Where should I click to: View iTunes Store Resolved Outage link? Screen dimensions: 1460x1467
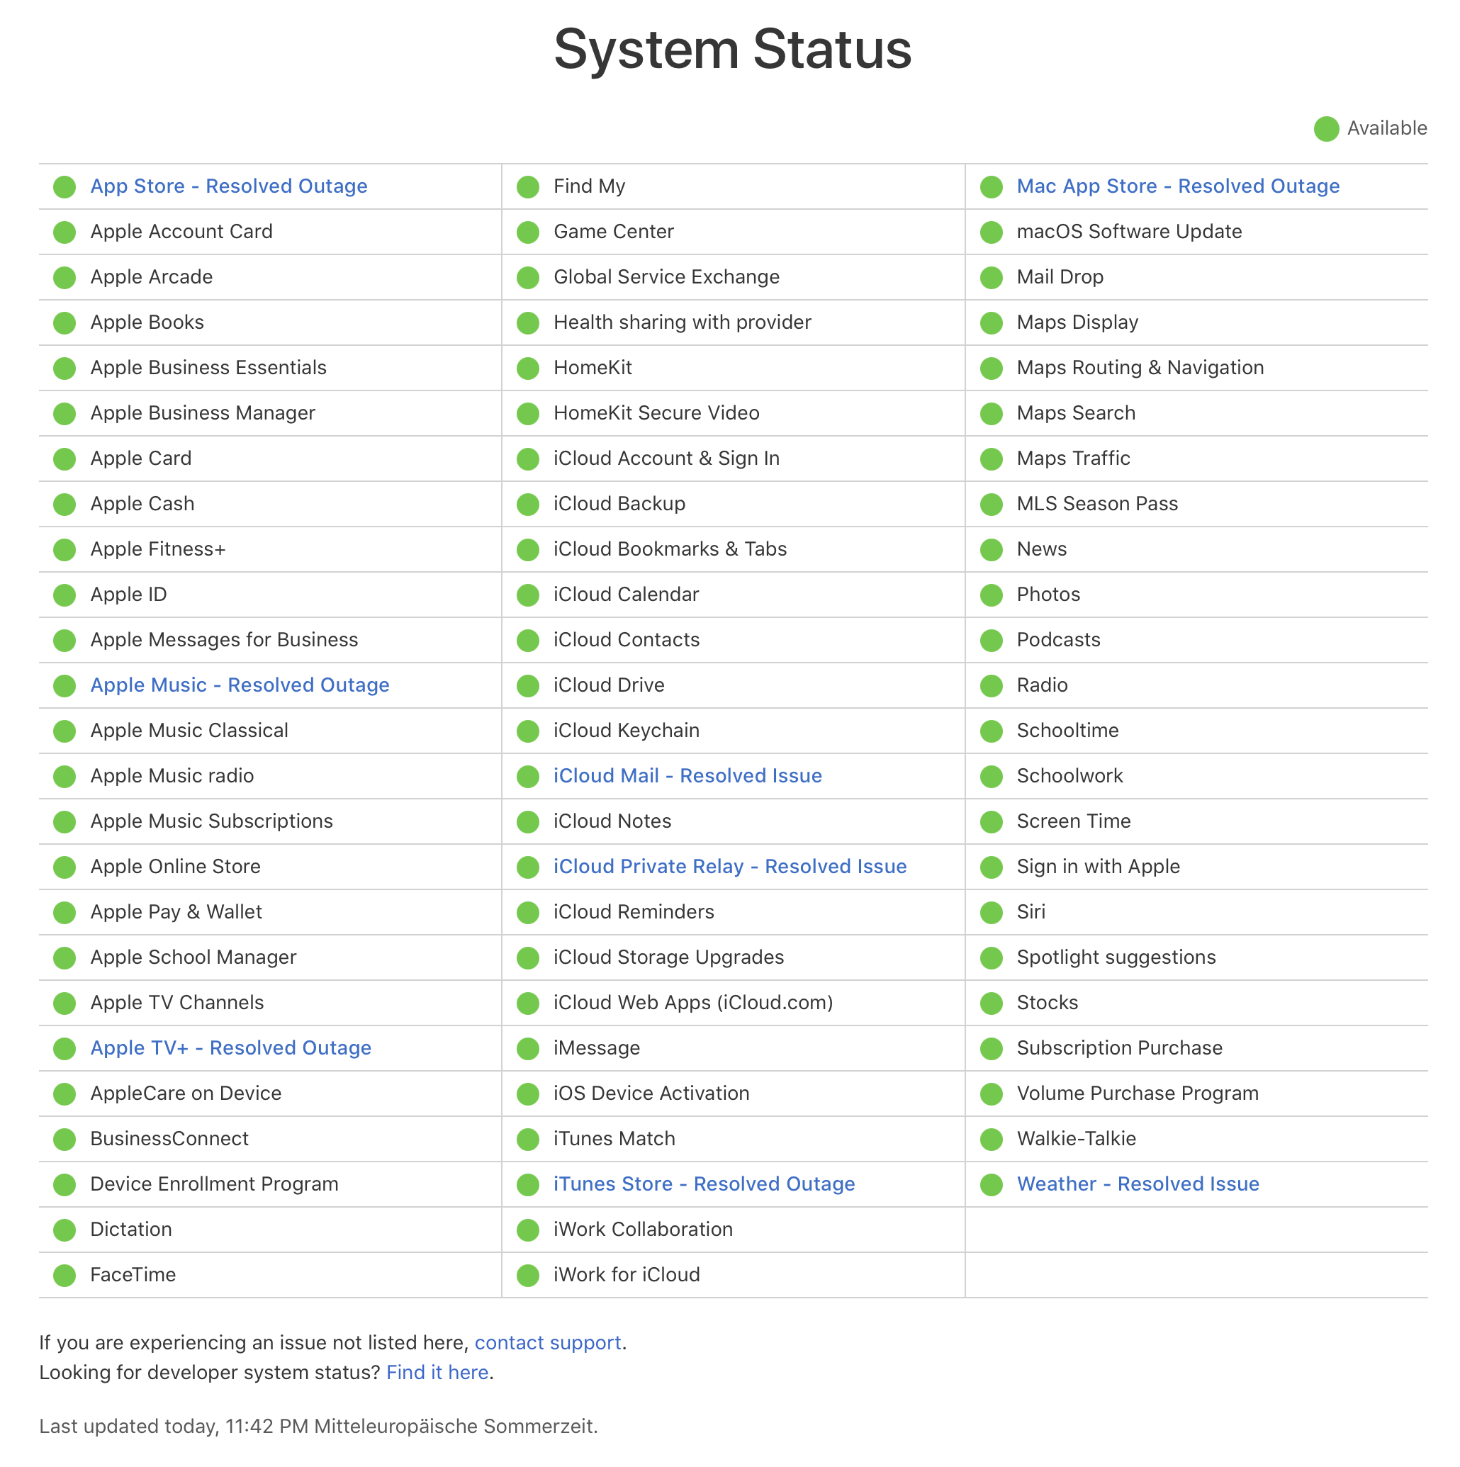tap(704, 1184)
